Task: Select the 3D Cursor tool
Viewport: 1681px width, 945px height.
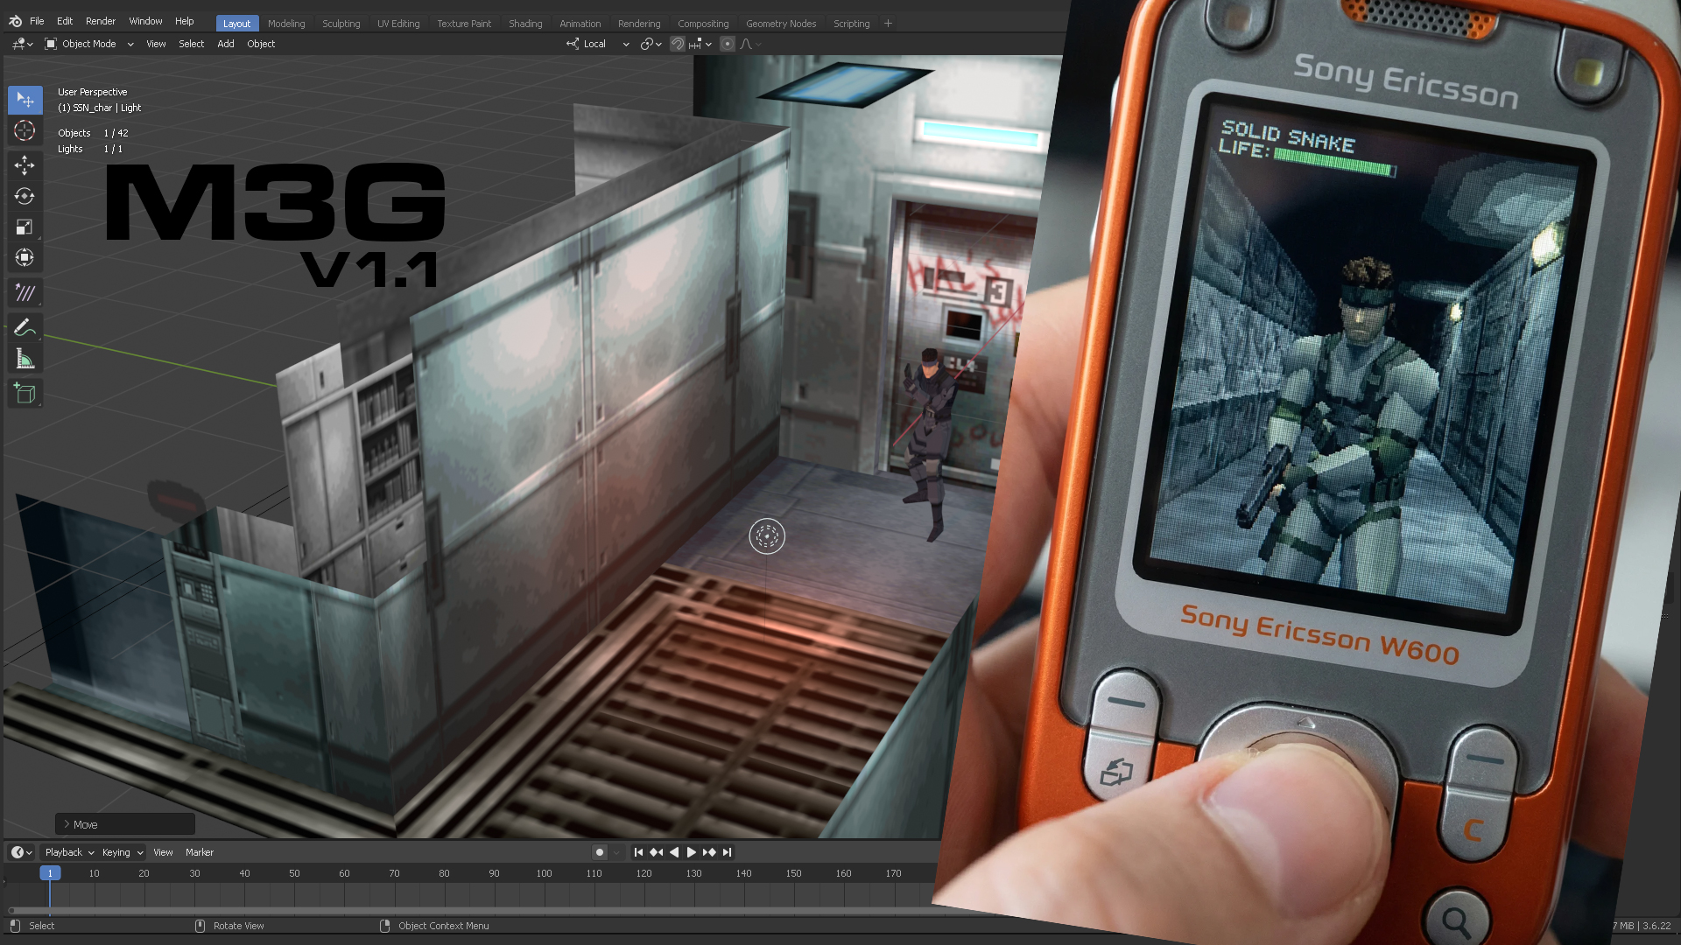Action: pos(25,130)
